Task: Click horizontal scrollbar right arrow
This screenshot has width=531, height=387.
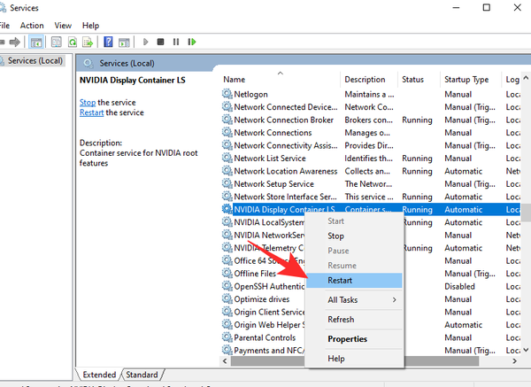Action: point(515,361)
